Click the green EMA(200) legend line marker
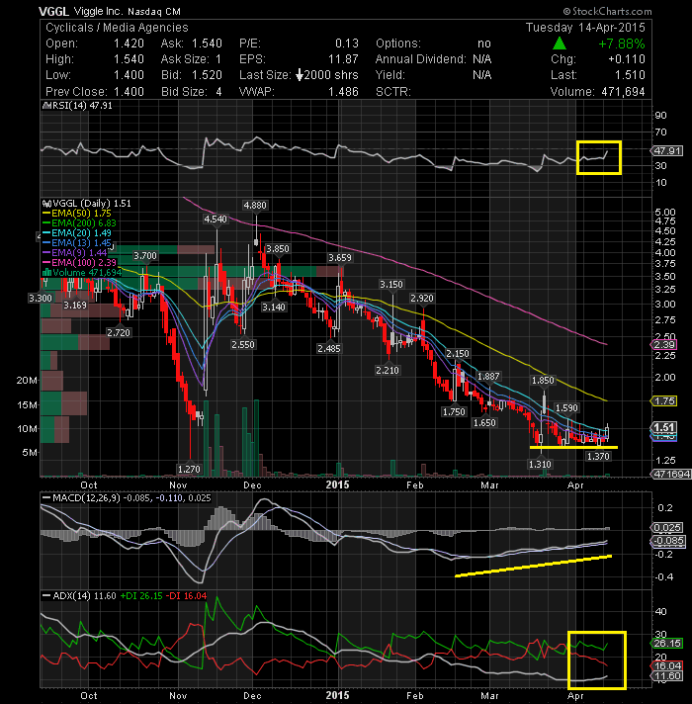The height and width of the screenshot is (704, 692). click(x=46, y=223)
